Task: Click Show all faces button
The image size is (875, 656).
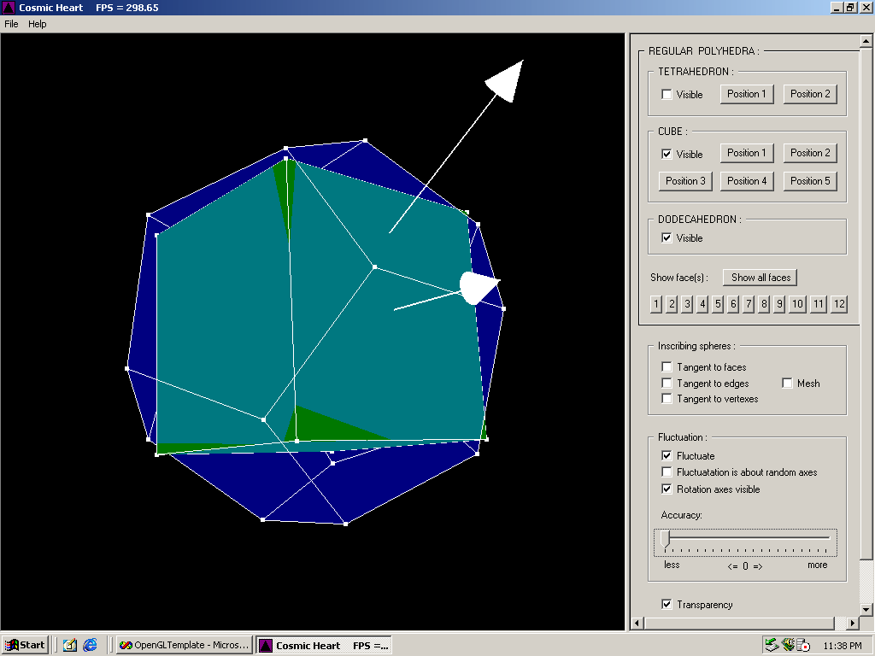Action: click(760, 278)
